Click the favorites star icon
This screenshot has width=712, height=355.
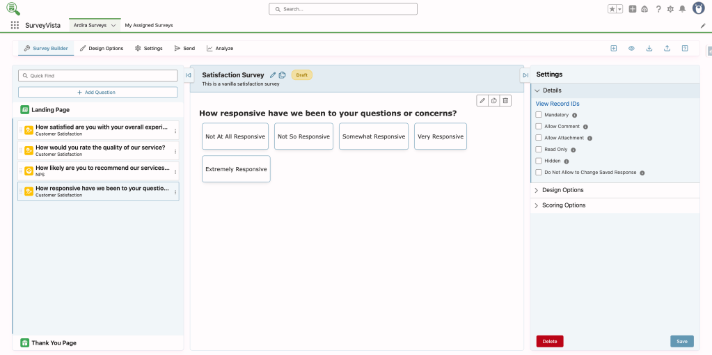(x=612, y=9)
